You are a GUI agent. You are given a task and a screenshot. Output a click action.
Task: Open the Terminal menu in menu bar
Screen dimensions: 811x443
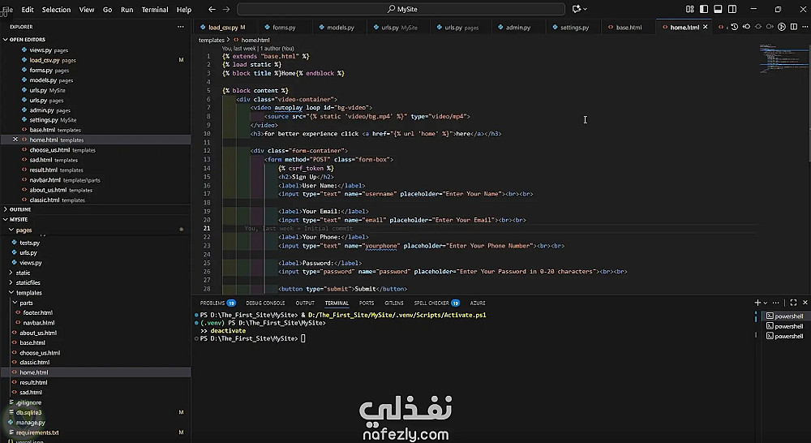[155, 9]
